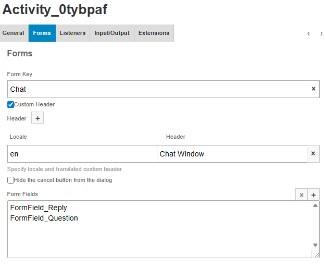
Task: Open the Extensions tab
Action: [154, 33]
